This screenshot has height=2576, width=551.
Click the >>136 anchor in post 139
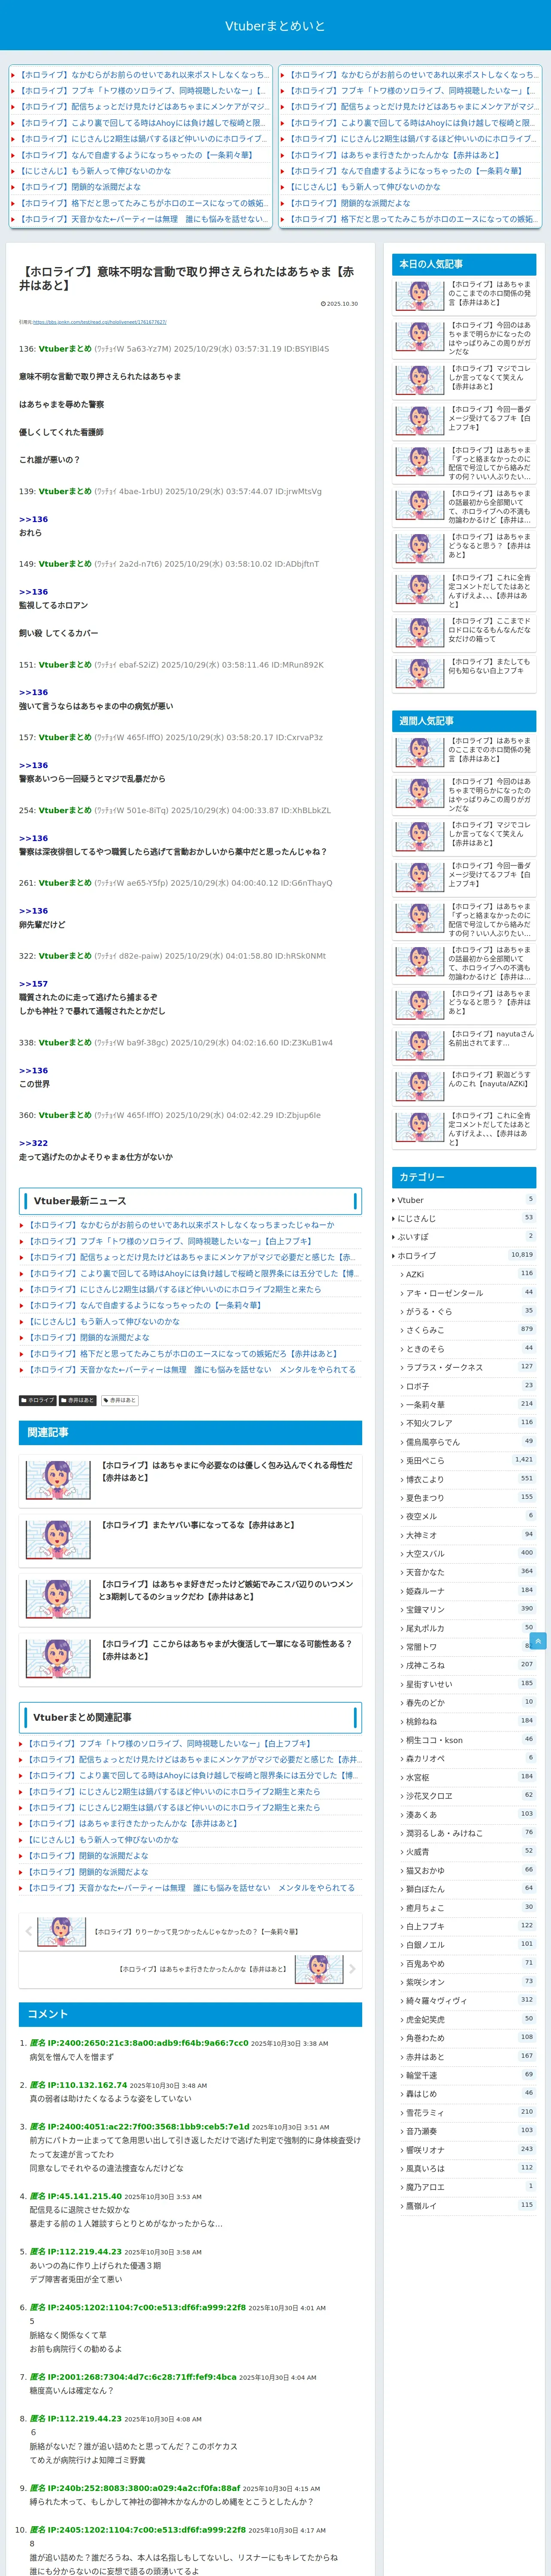[33, 519]
